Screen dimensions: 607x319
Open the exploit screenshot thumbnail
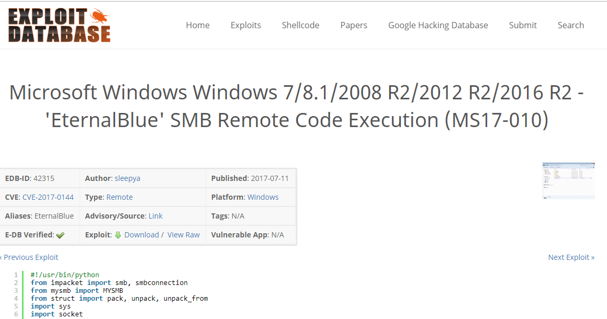coord(569,180)
